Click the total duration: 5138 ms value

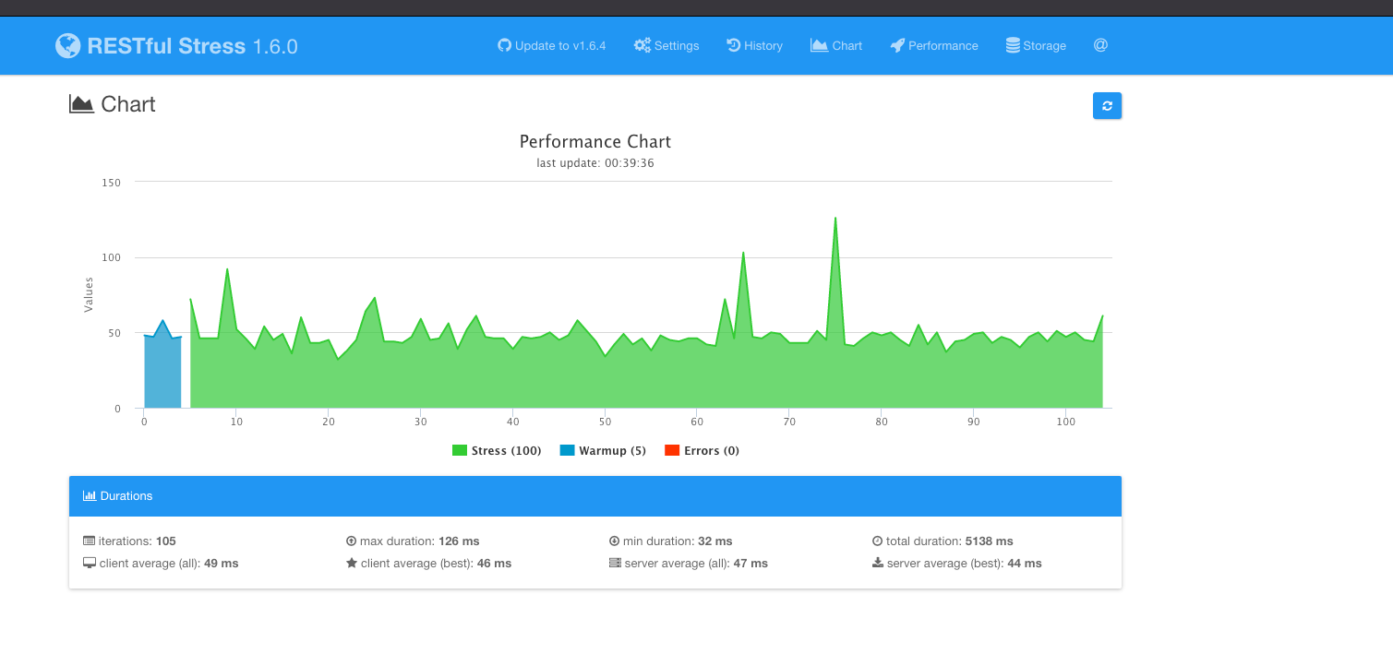(x=990, y=541)
